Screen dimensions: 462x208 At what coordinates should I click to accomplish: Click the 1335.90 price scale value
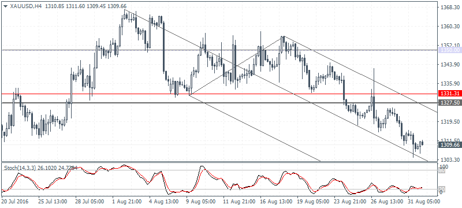coord(450,83)
